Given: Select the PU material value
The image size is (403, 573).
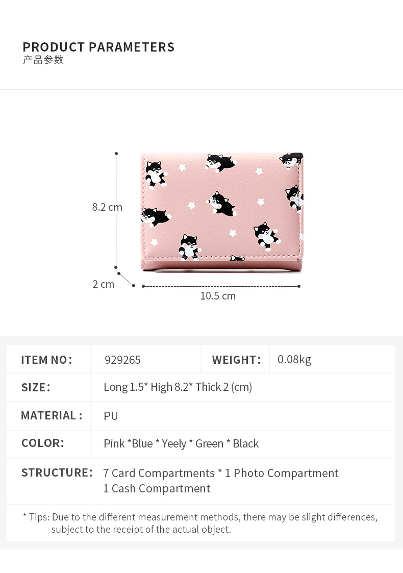Looking at the screenshot, I should click(111, 416).
